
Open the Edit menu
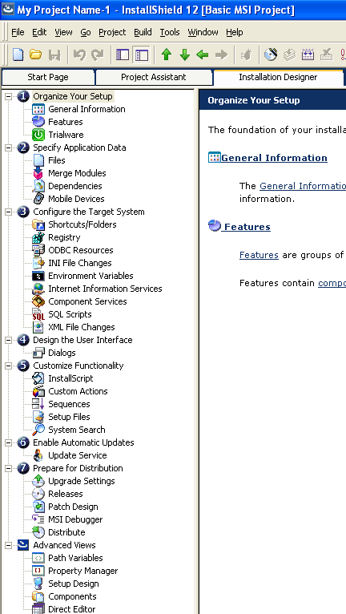pyautogui.click(x=39, y=32)
